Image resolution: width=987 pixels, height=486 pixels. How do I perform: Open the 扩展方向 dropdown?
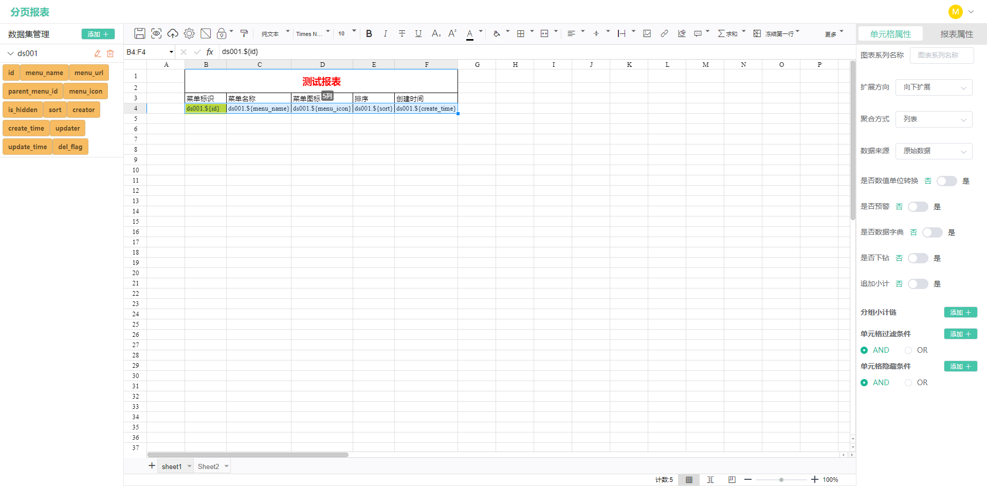click(934, 87)
